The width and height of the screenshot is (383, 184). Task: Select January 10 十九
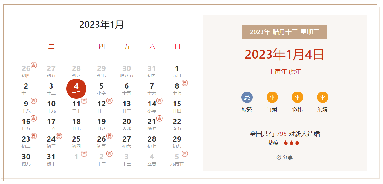tap(51, 107)
